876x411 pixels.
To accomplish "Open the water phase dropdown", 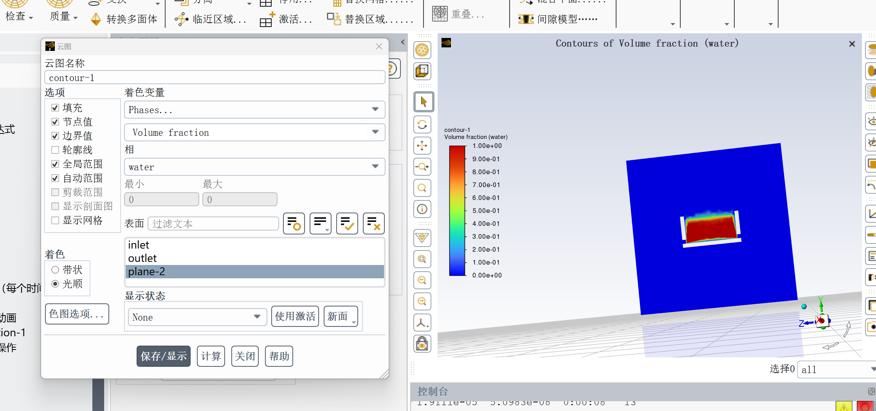I will (255, 167).
